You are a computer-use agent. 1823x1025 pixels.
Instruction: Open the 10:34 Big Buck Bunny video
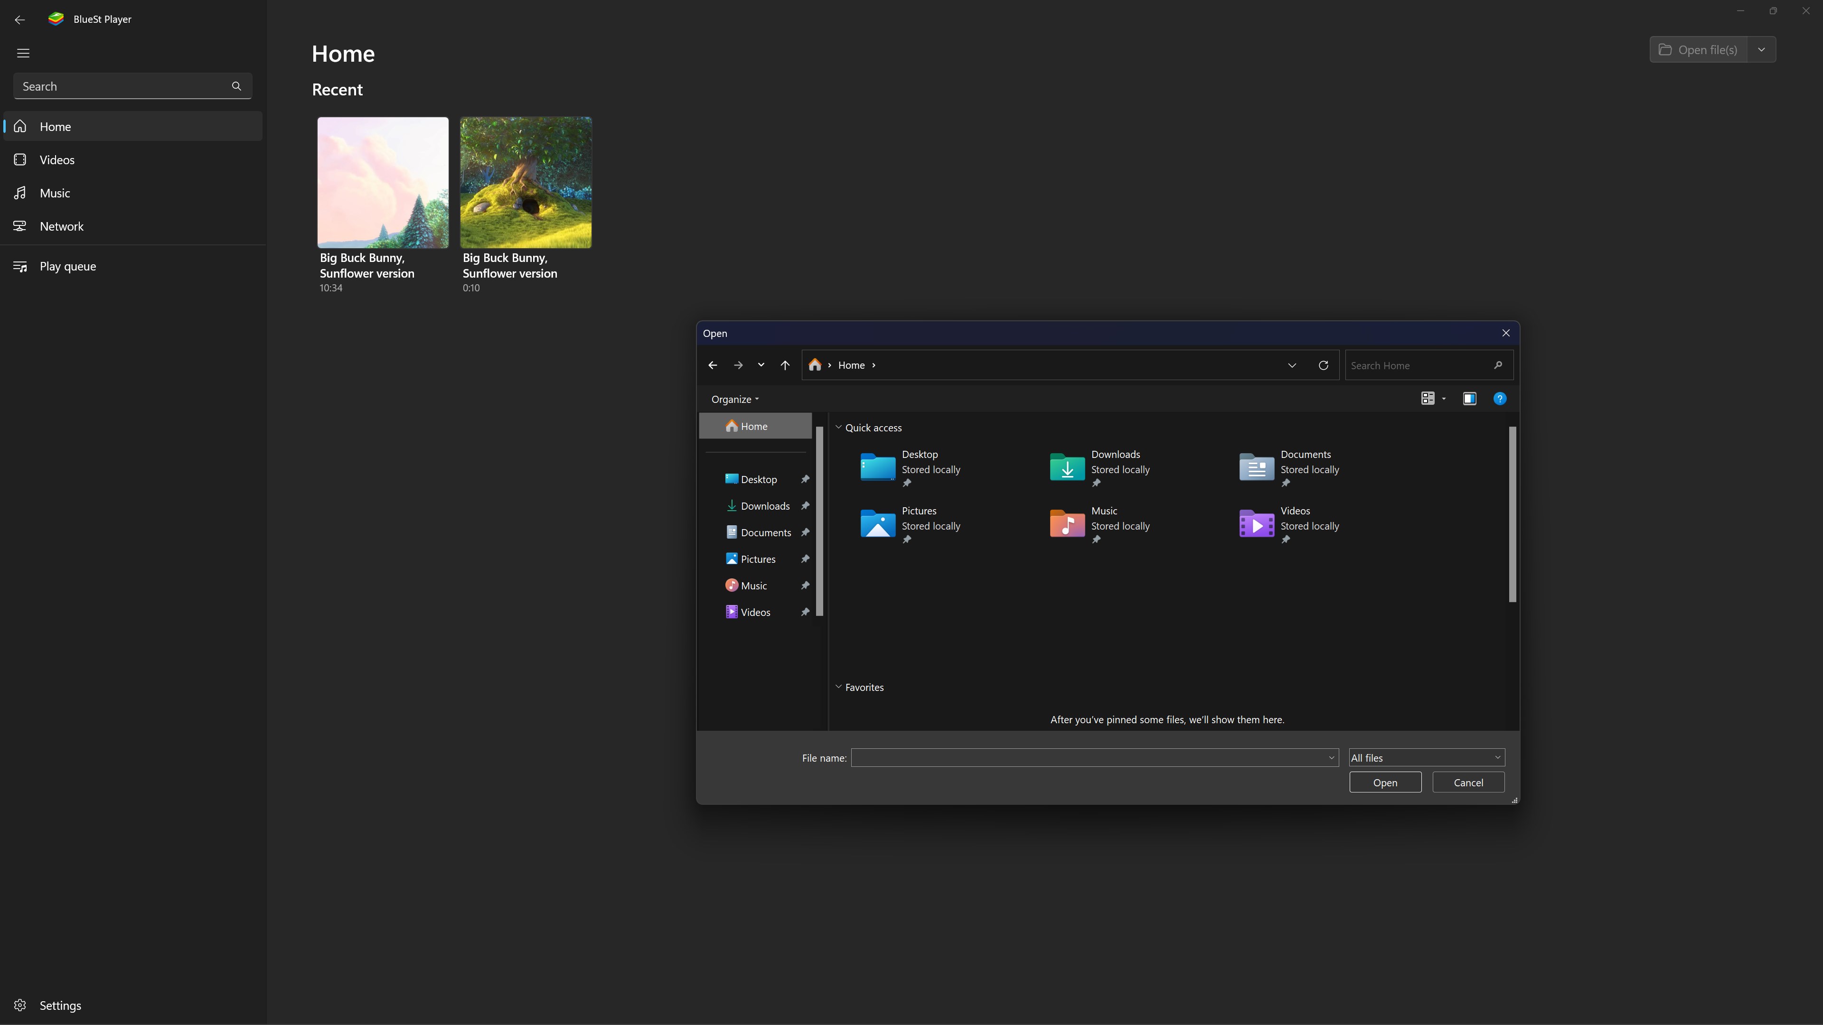tap(382, 183)
